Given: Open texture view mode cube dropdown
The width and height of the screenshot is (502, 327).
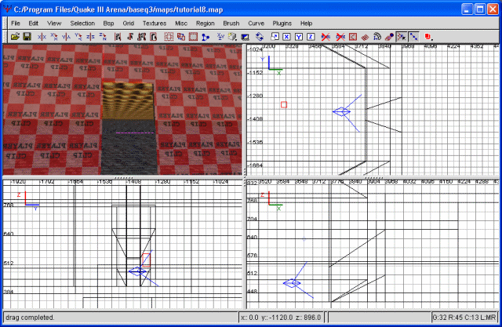Looking at the screenshot, I should 233,37.
